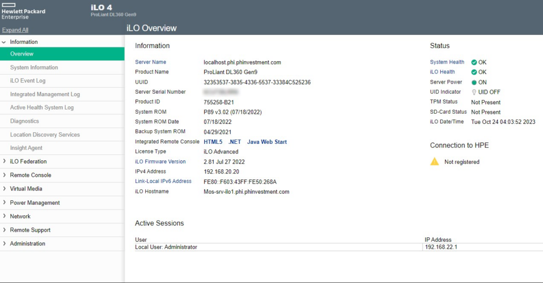Click the iLO Hostname value Mos-srv-ilo1.phi.phinvestment.com
Image resolution: width=543 pixels, height=283 pixels.
click(246, 191)
